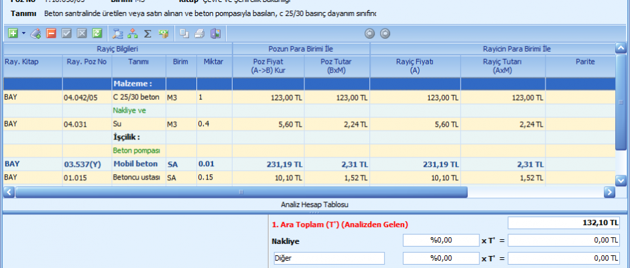Click the hierarchy tree structure icon
Image resolution: width=630 pixels, height=268 pixels.
click(x=132, y=33)
